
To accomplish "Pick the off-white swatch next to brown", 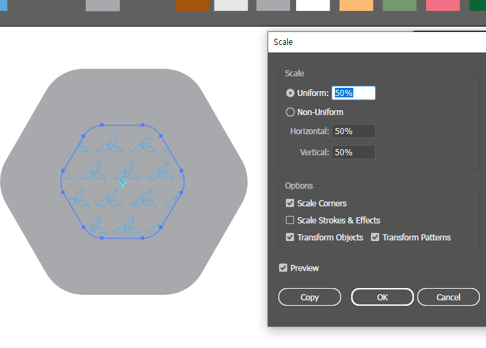I will (x=231, y=5).
